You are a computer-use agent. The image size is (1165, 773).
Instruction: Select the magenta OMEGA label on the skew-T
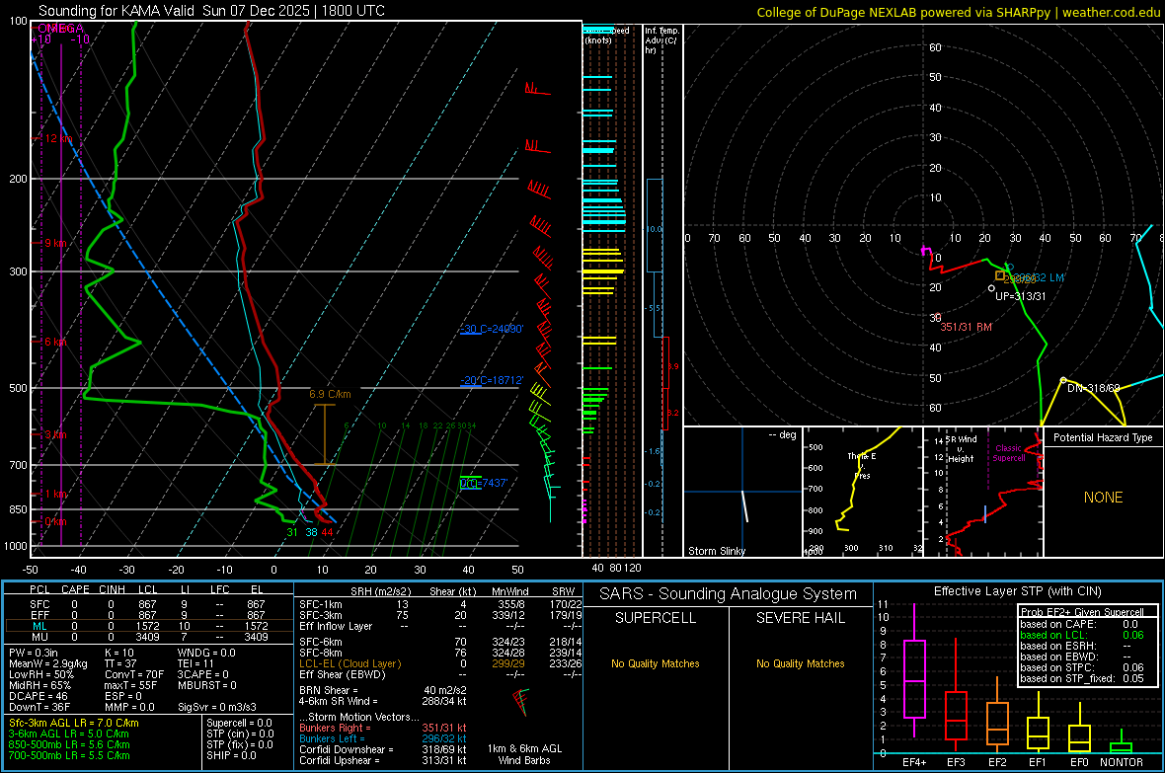[x=60, y=29]
